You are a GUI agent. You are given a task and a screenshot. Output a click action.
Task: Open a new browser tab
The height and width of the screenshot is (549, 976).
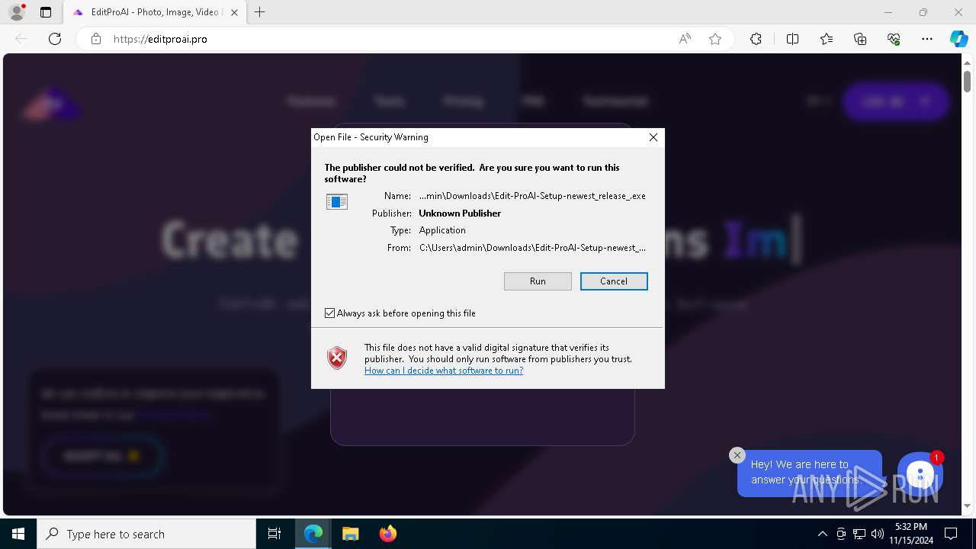(260, 12)
